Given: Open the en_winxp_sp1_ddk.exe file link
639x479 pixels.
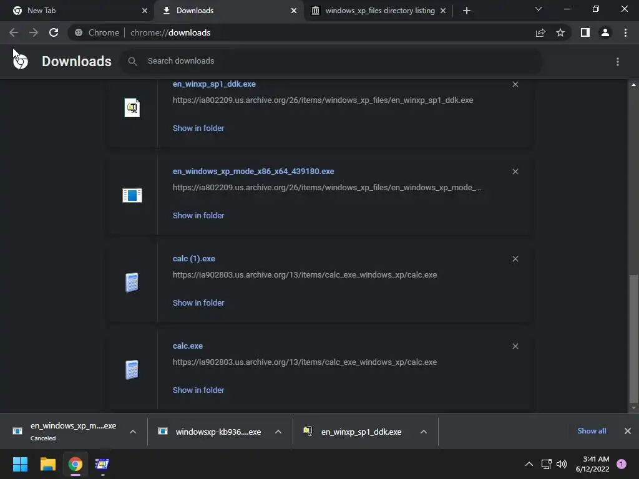Looking at the screenshot, I should click(214, 84).
